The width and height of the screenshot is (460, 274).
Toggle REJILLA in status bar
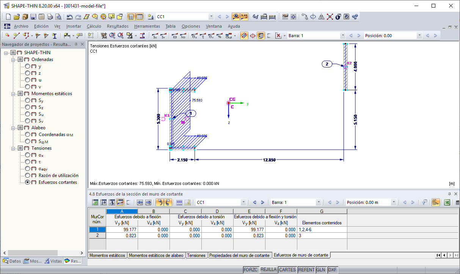tap(268, 270)
